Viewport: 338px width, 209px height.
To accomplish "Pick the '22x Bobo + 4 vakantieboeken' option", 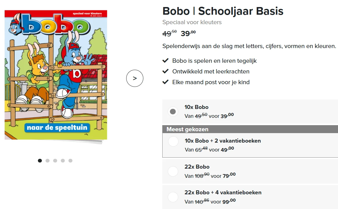I will 173,197.
